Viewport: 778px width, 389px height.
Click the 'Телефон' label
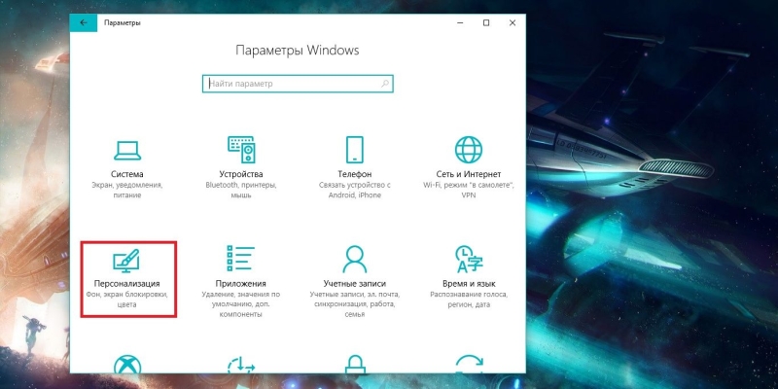pyautogui.click(x=355, y=174)
